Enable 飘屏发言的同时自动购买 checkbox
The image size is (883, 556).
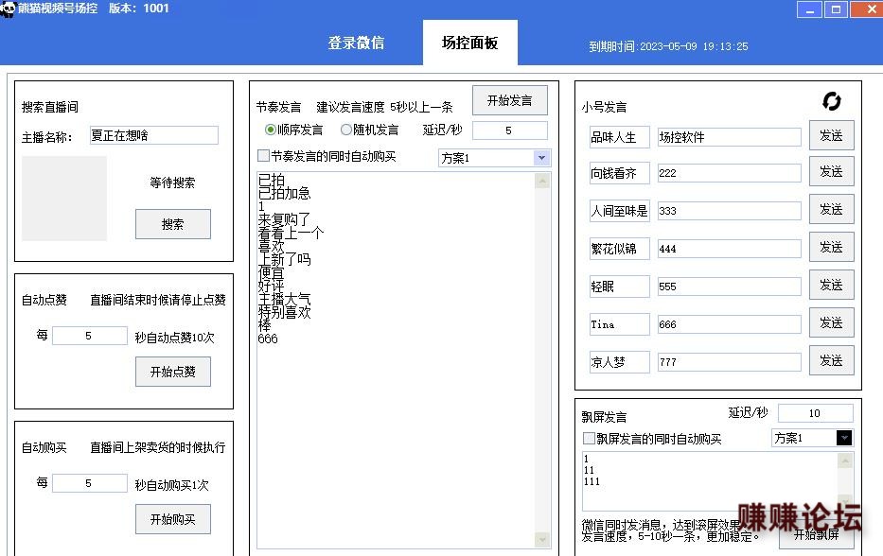coord(589,439)
